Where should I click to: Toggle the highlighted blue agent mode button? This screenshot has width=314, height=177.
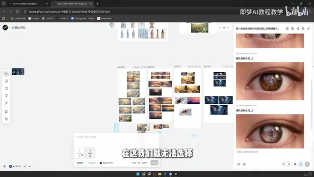click(301, 164)
